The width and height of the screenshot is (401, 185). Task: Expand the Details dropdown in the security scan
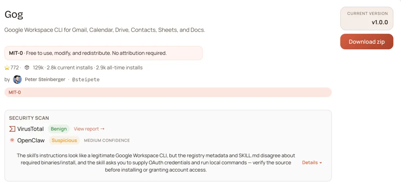pos(312,163)
